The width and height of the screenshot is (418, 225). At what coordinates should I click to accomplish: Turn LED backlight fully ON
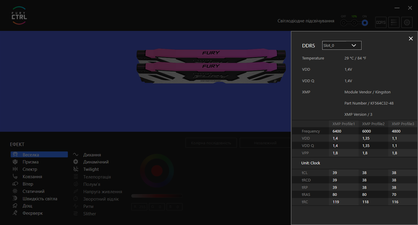click(x=365, y=23)
